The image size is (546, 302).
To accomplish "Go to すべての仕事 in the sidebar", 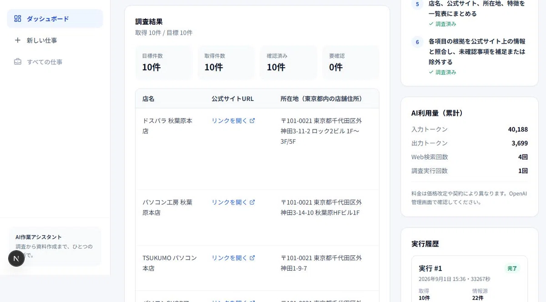I will point(55,62).
